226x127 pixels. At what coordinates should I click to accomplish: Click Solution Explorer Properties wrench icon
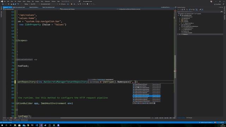coord(200,10)
